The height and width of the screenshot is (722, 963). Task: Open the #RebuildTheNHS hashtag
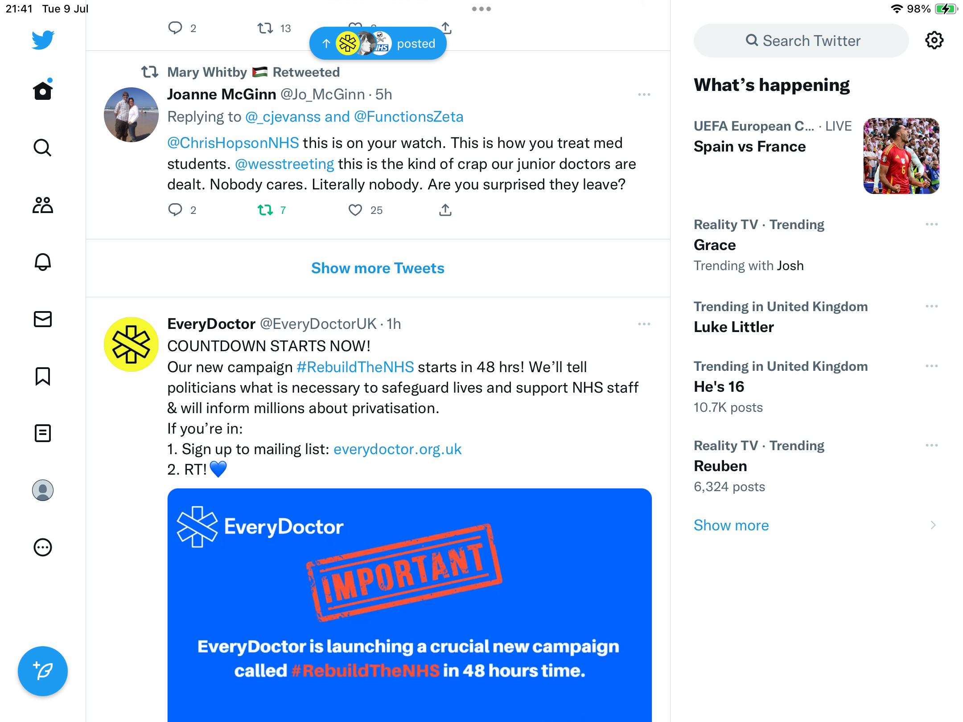(x=355, y=367)
